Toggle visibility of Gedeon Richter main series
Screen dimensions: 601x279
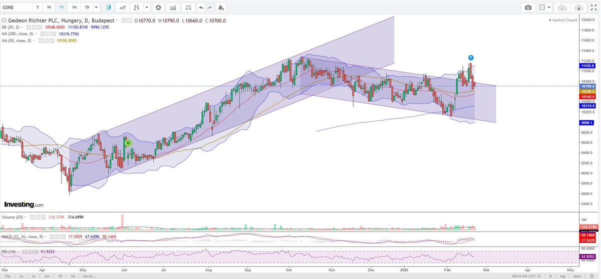click(x=124, y=20)
